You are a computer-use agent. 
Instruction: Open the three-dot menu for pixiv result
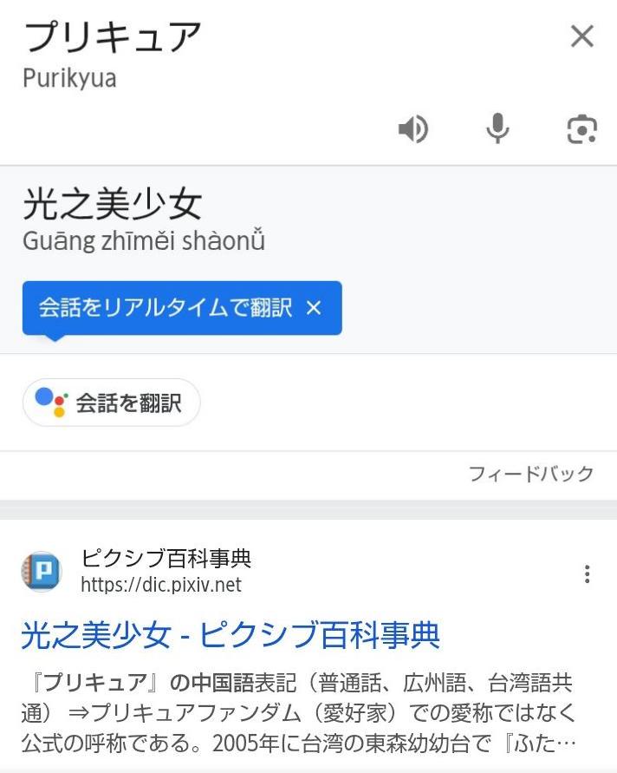point(588,573)
